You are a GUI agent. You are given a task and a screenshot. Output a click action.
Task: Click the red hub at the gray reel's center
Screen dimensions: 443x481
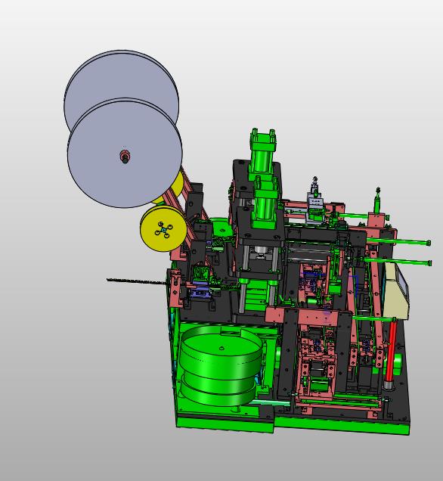pyautogui.click(x=125, y=157)
